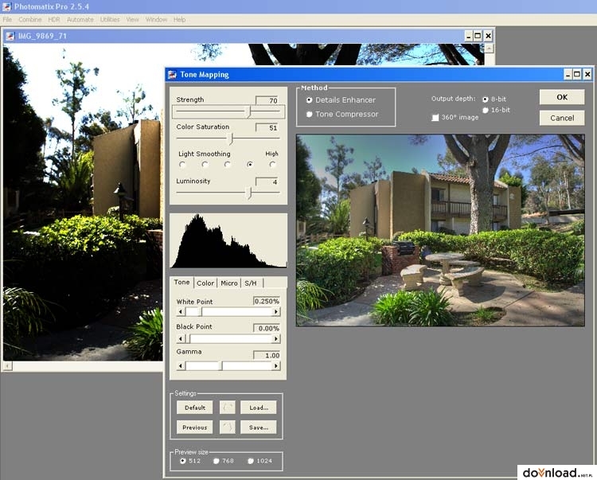
Task: Open the Help menu
Action: pyautogui.click(x=179, y=19)
